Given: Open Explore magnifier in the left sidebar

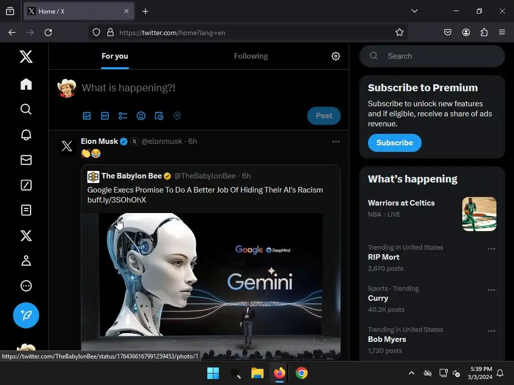Looking at the screenshot, I should pyautogui.click(x=26, y=109).
